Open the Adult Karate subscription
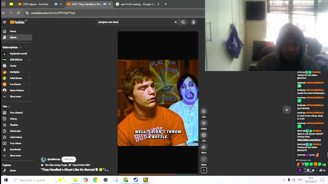The width and height of the screenshot is (328, 184). (x=16, y=78)
